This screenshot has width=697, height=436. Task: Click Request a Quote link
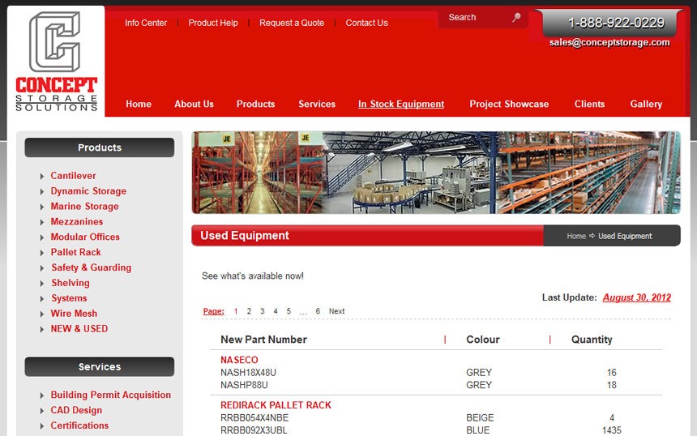(292, 23)
